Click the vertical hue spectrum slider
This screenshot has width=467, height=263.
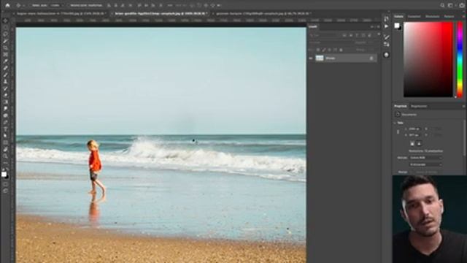460,59
